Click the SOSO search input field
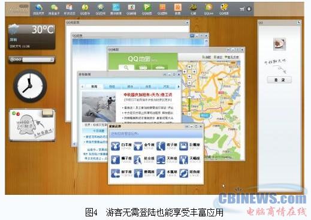Screen dimensions: 311x220 (36, 59)
